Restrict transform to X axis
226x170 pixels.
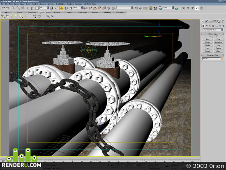pos(184,8)
